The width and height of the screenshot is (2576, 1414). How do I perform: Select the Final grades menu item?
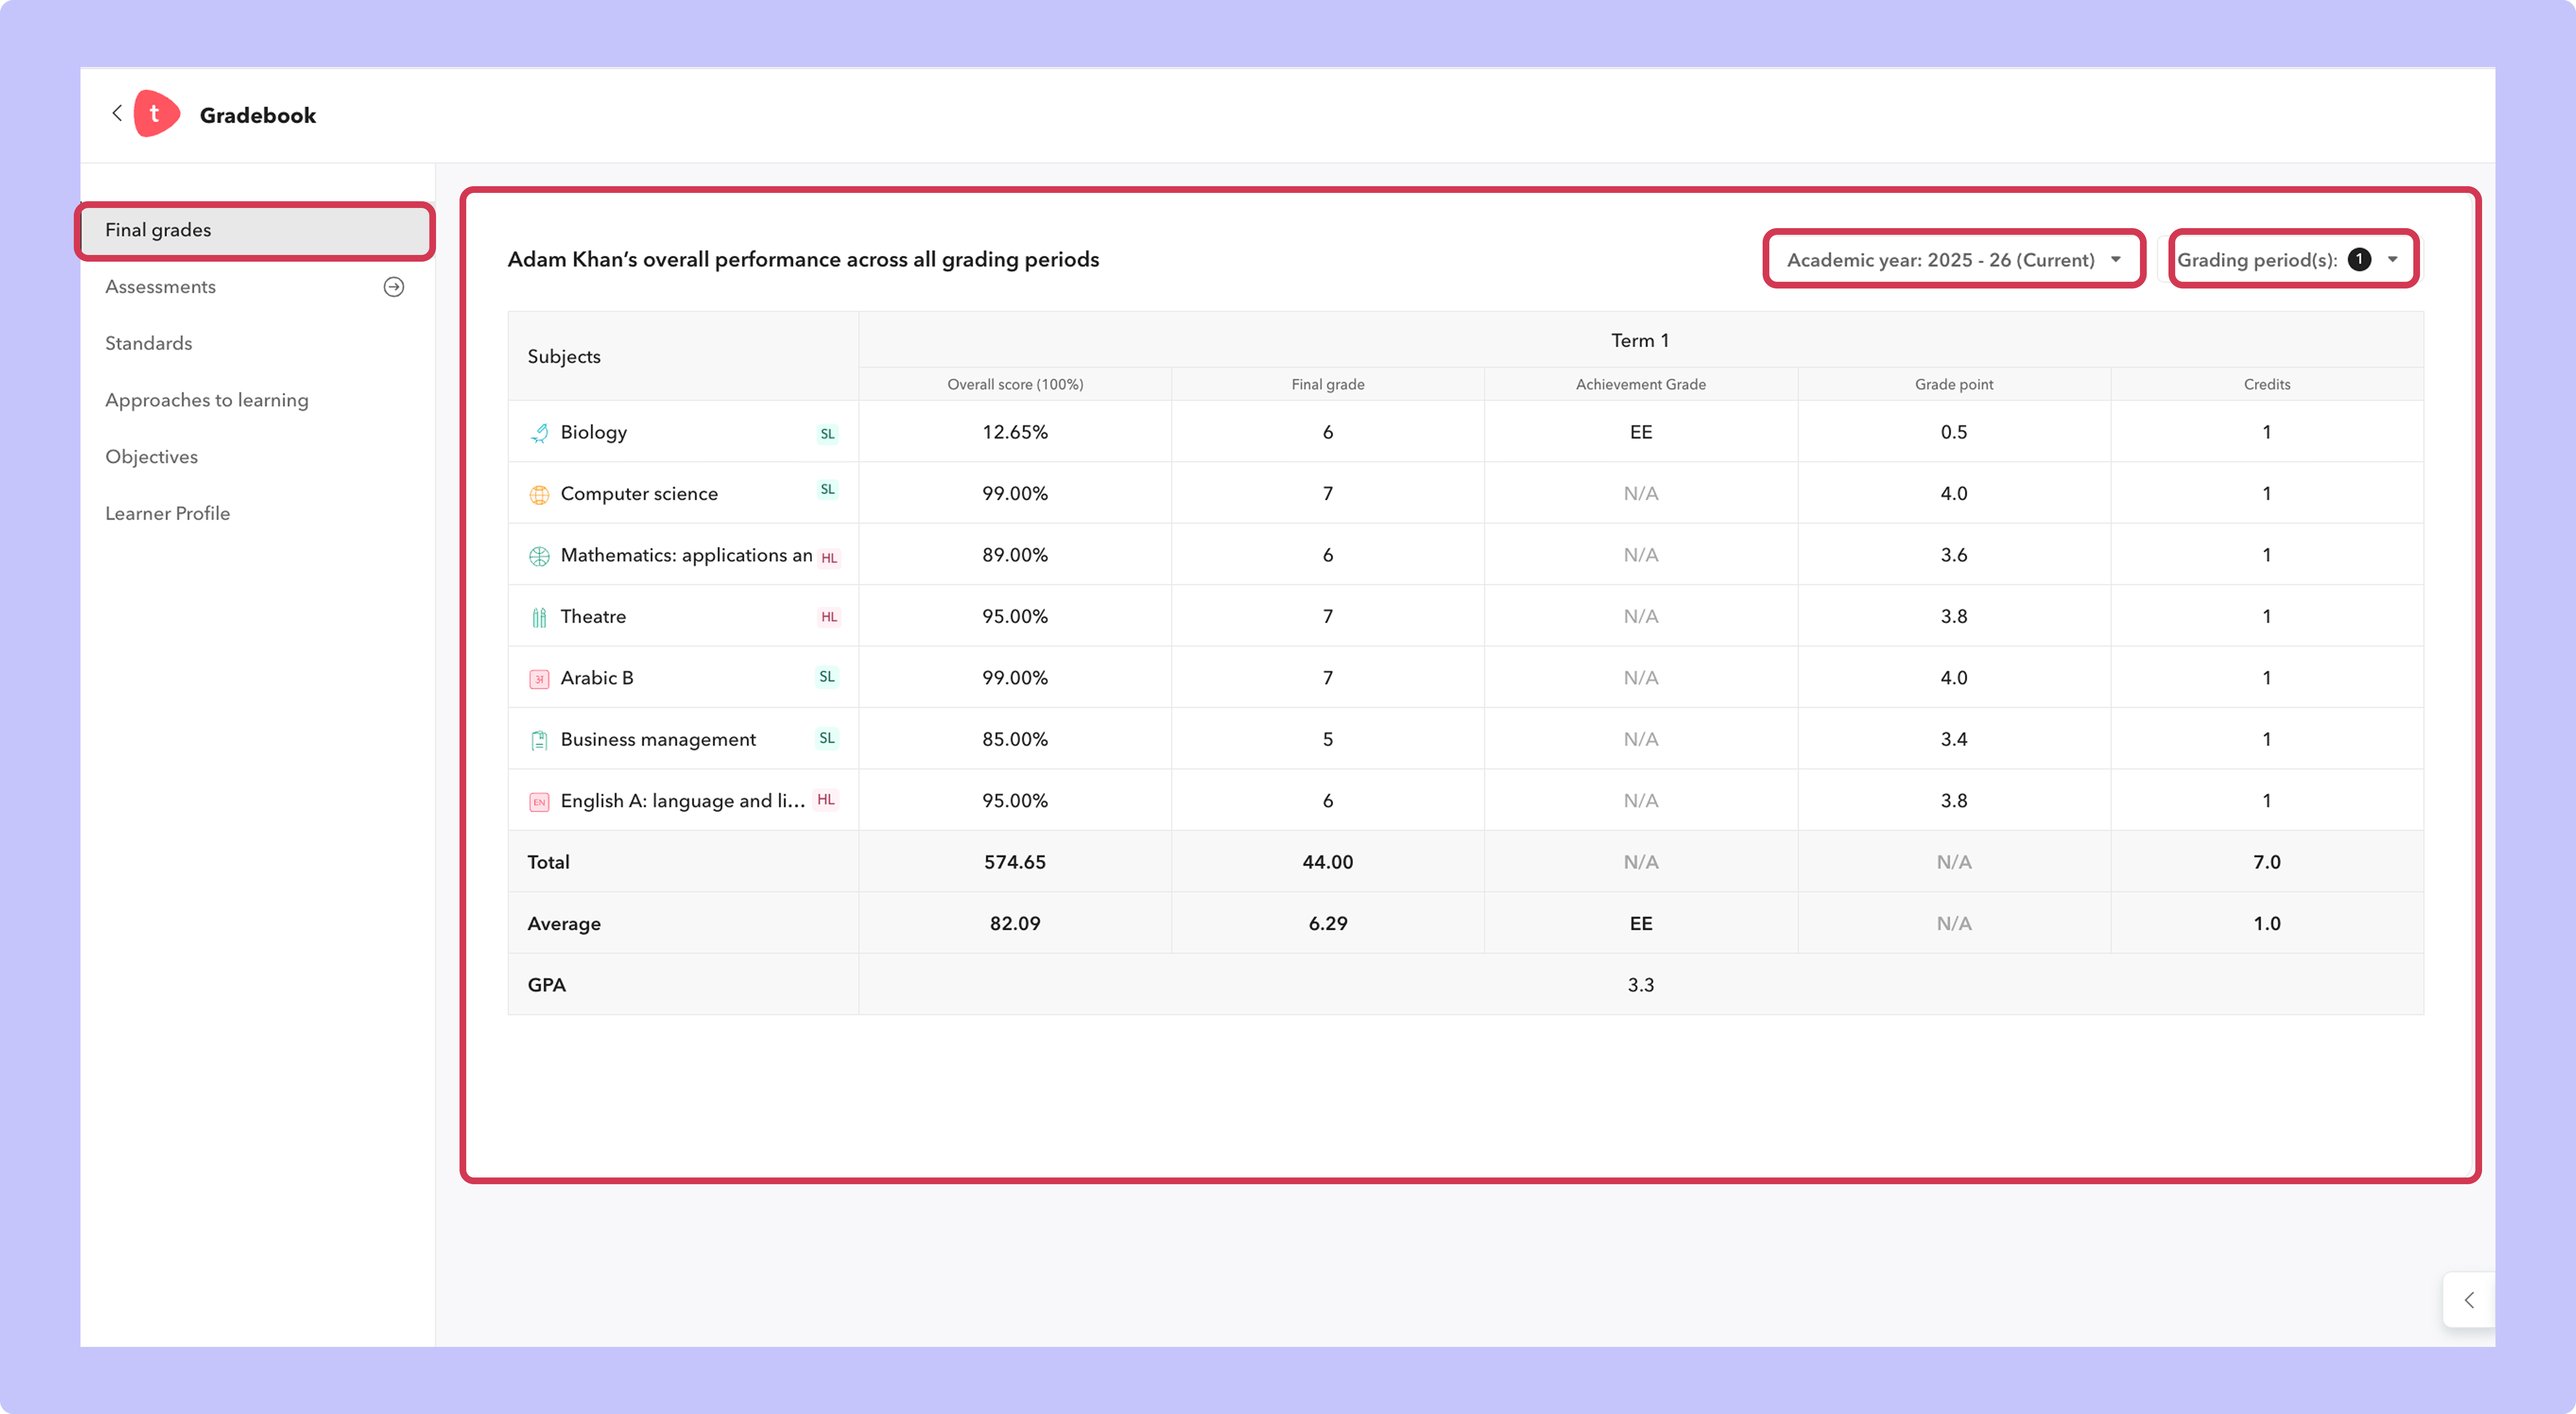pyautogui.click(x=255, y=230)
